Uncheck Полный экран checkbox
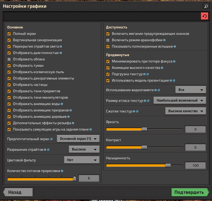The width and height of the screenshot is (212, 201). click(x=9, y=34)
